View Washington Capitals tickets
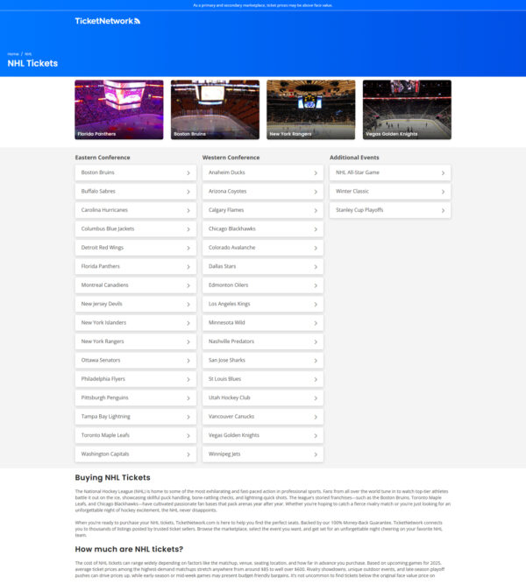This screenshot has height=584, width=526. pyautogui.click(x=135, y=454)
